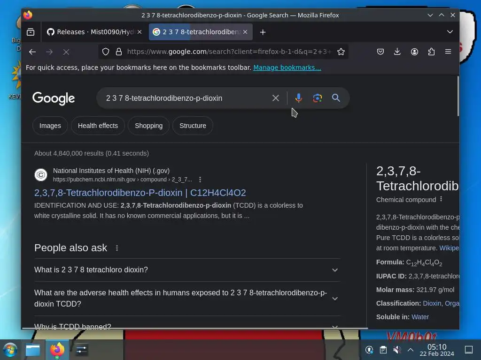Click Firefox icon in taskbar

(57, 350)
